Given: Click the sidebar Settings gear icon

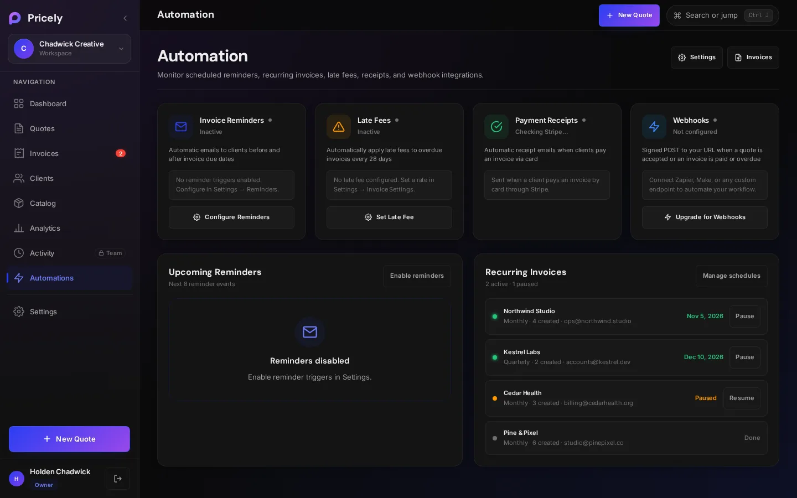Looking at the screenshot, I should (x=19, y=312).
